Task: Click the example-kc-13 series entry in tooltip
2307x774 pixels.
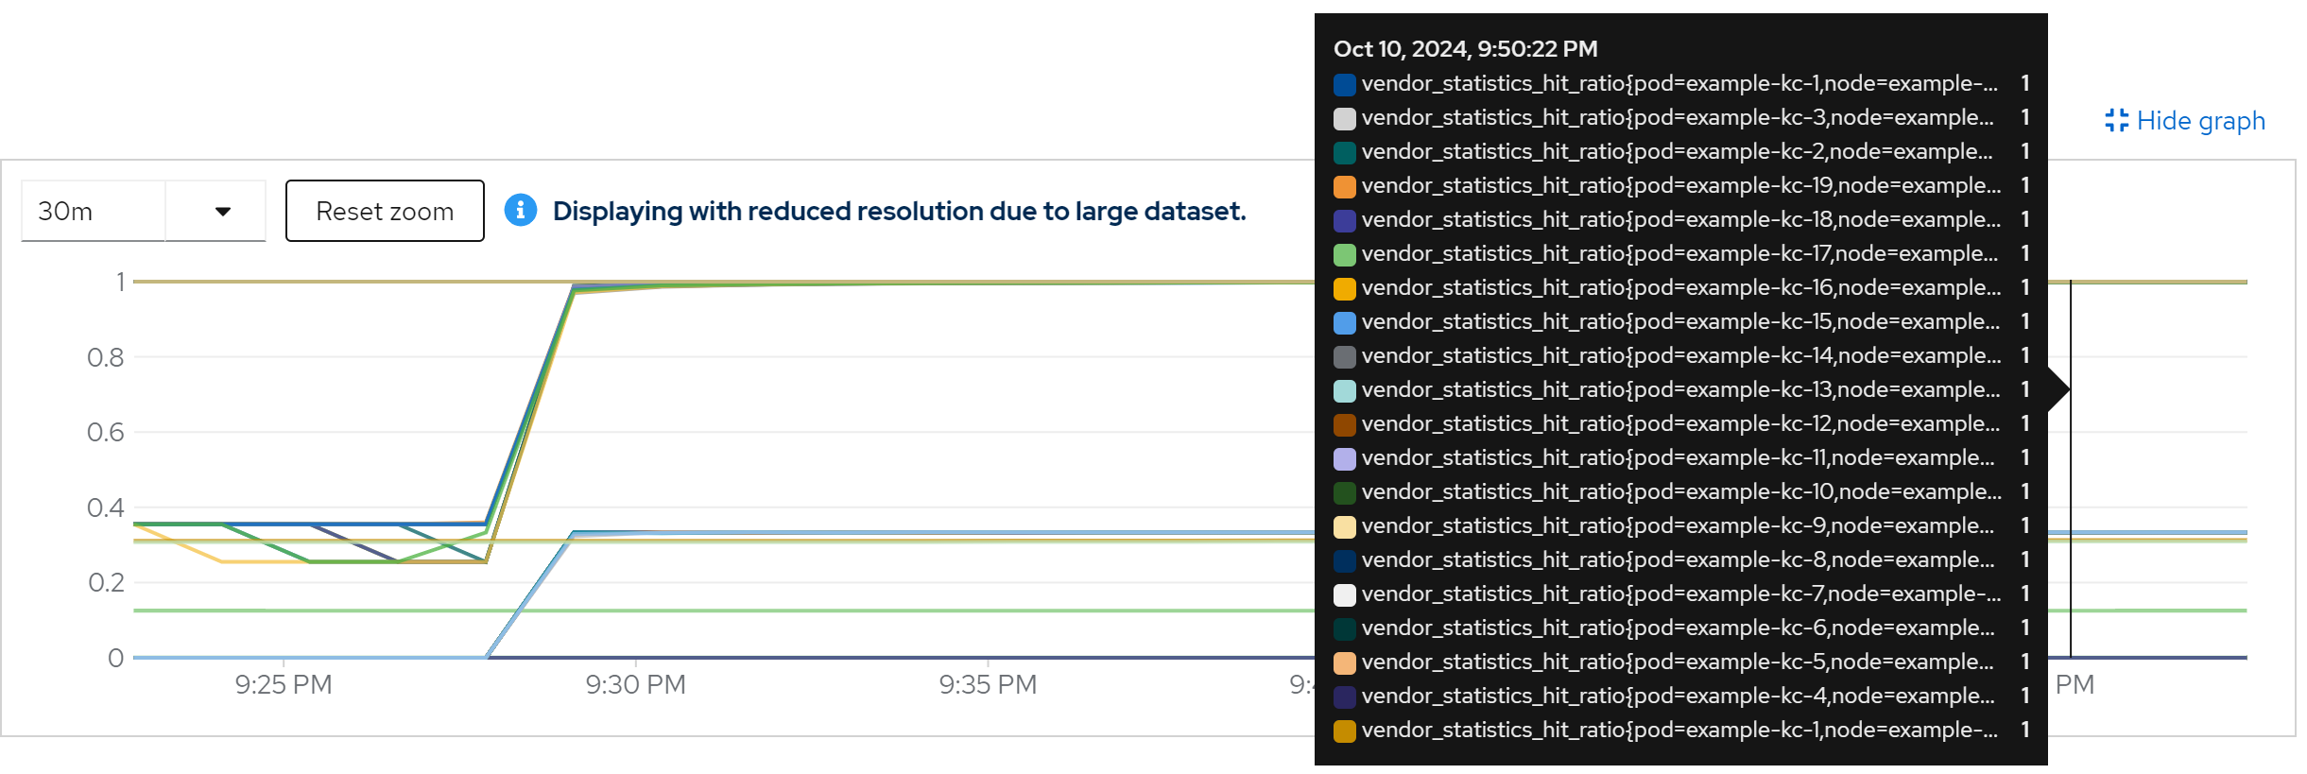Action: (x=1679, y=389)
